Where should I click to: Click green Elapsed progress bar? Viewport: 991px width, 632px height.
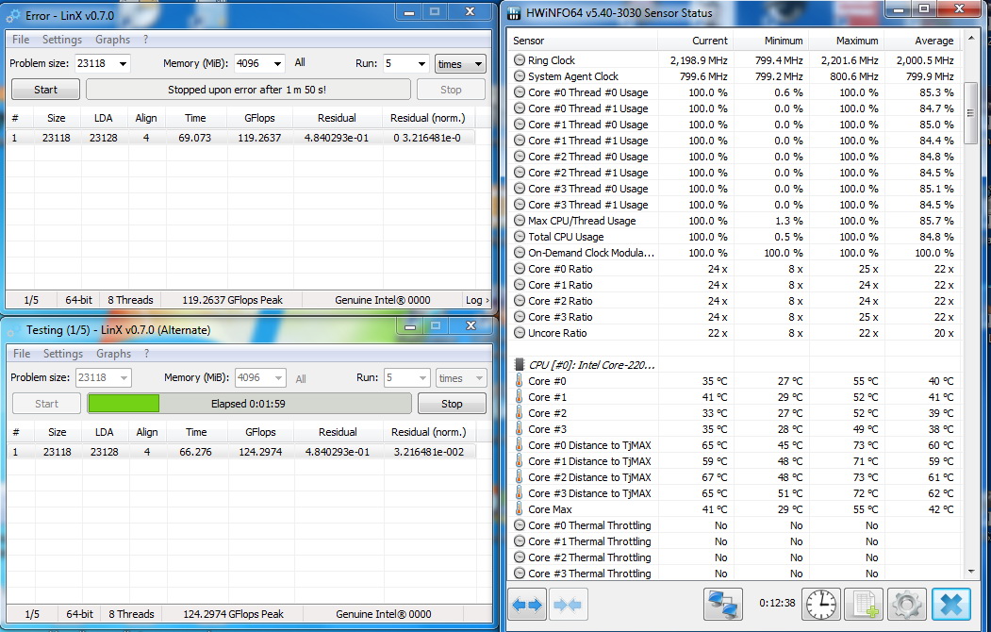(249, 403)
